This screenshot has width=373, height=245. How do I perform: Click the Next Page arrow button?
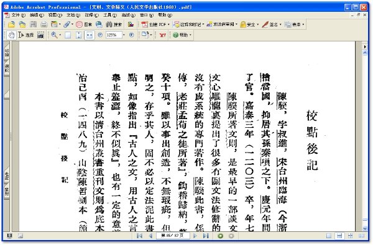click(x=195, y=236)
